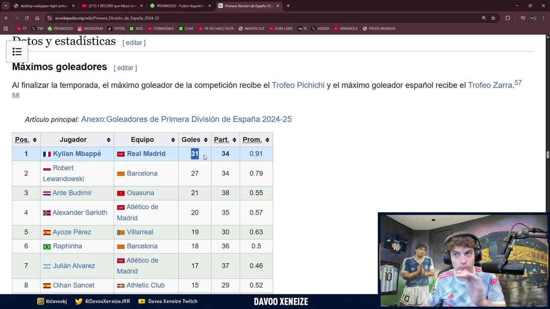550x309 pixels.
Task: Open the ARRANQUE bookmark
Action: tap(345, 28)
